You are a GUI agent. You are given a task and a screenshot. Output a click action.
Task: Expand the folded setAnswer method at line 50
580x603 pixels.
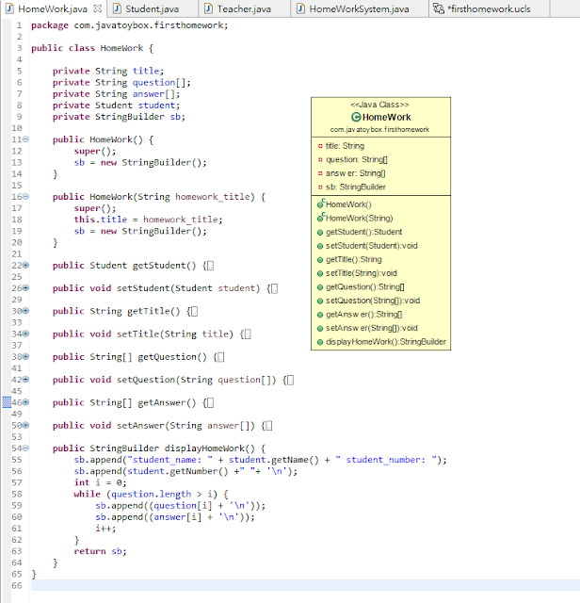pyautogui.click(x=25, y=425)
